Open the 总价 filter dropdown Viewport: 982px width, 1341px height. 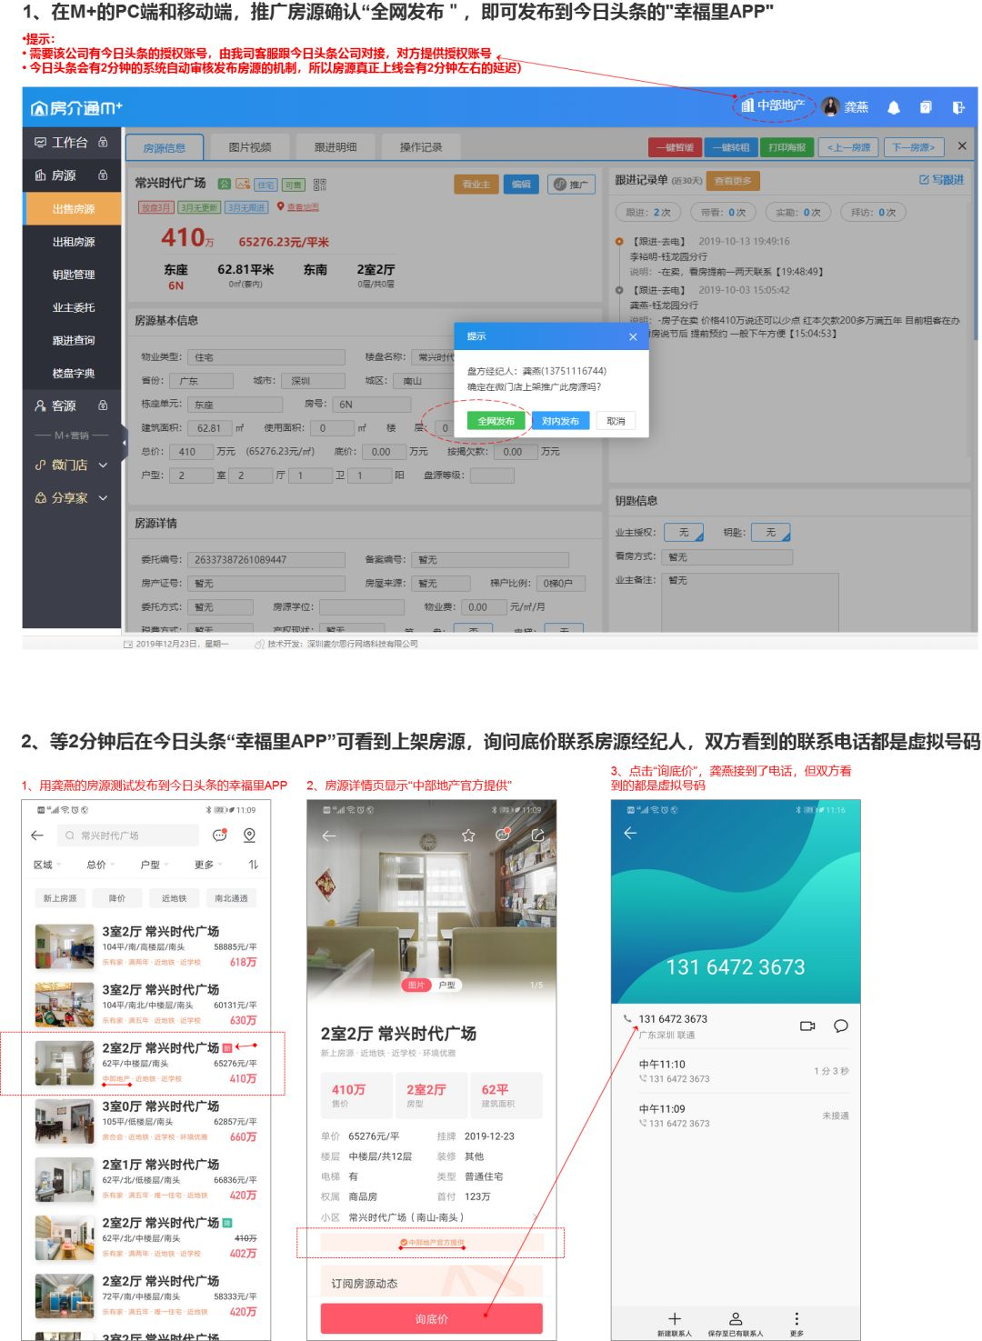[x=99, y=865]
